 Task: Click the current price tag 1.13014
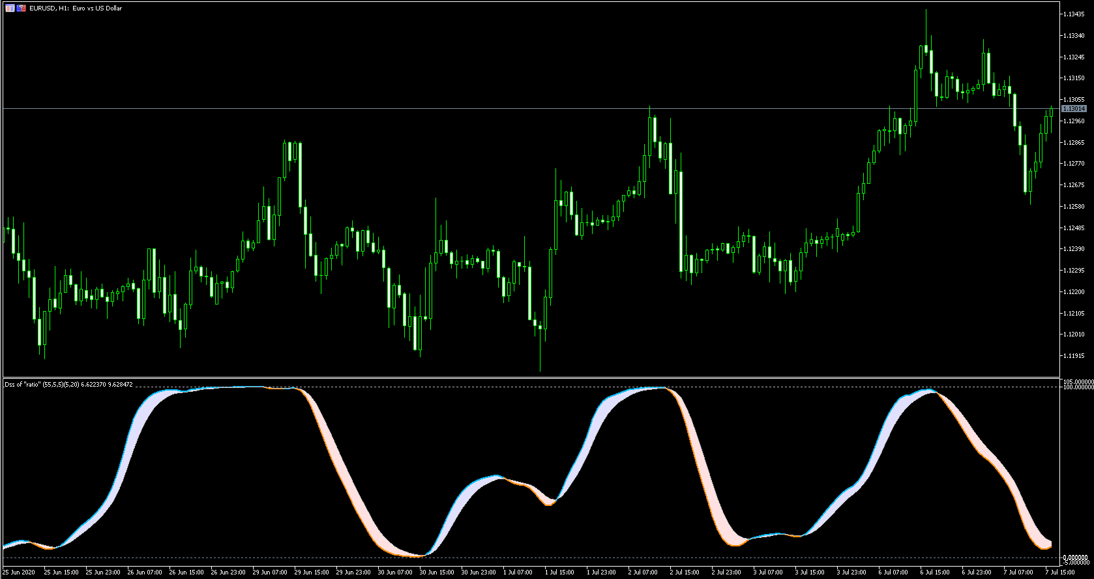click(1074, 108)
